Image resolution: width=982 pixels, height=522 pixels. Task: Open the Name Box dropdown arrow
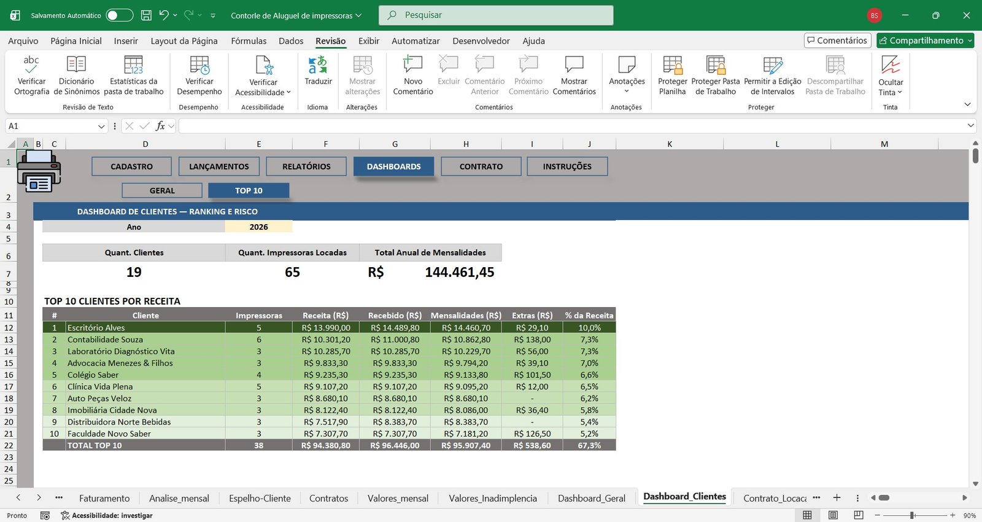pos(101,126)
